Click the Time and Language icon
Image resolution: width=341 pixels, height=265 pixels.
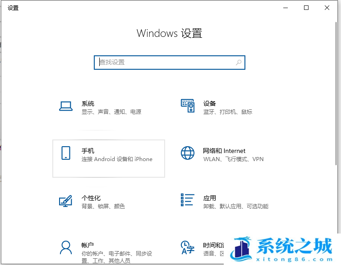tap(187, 247)
